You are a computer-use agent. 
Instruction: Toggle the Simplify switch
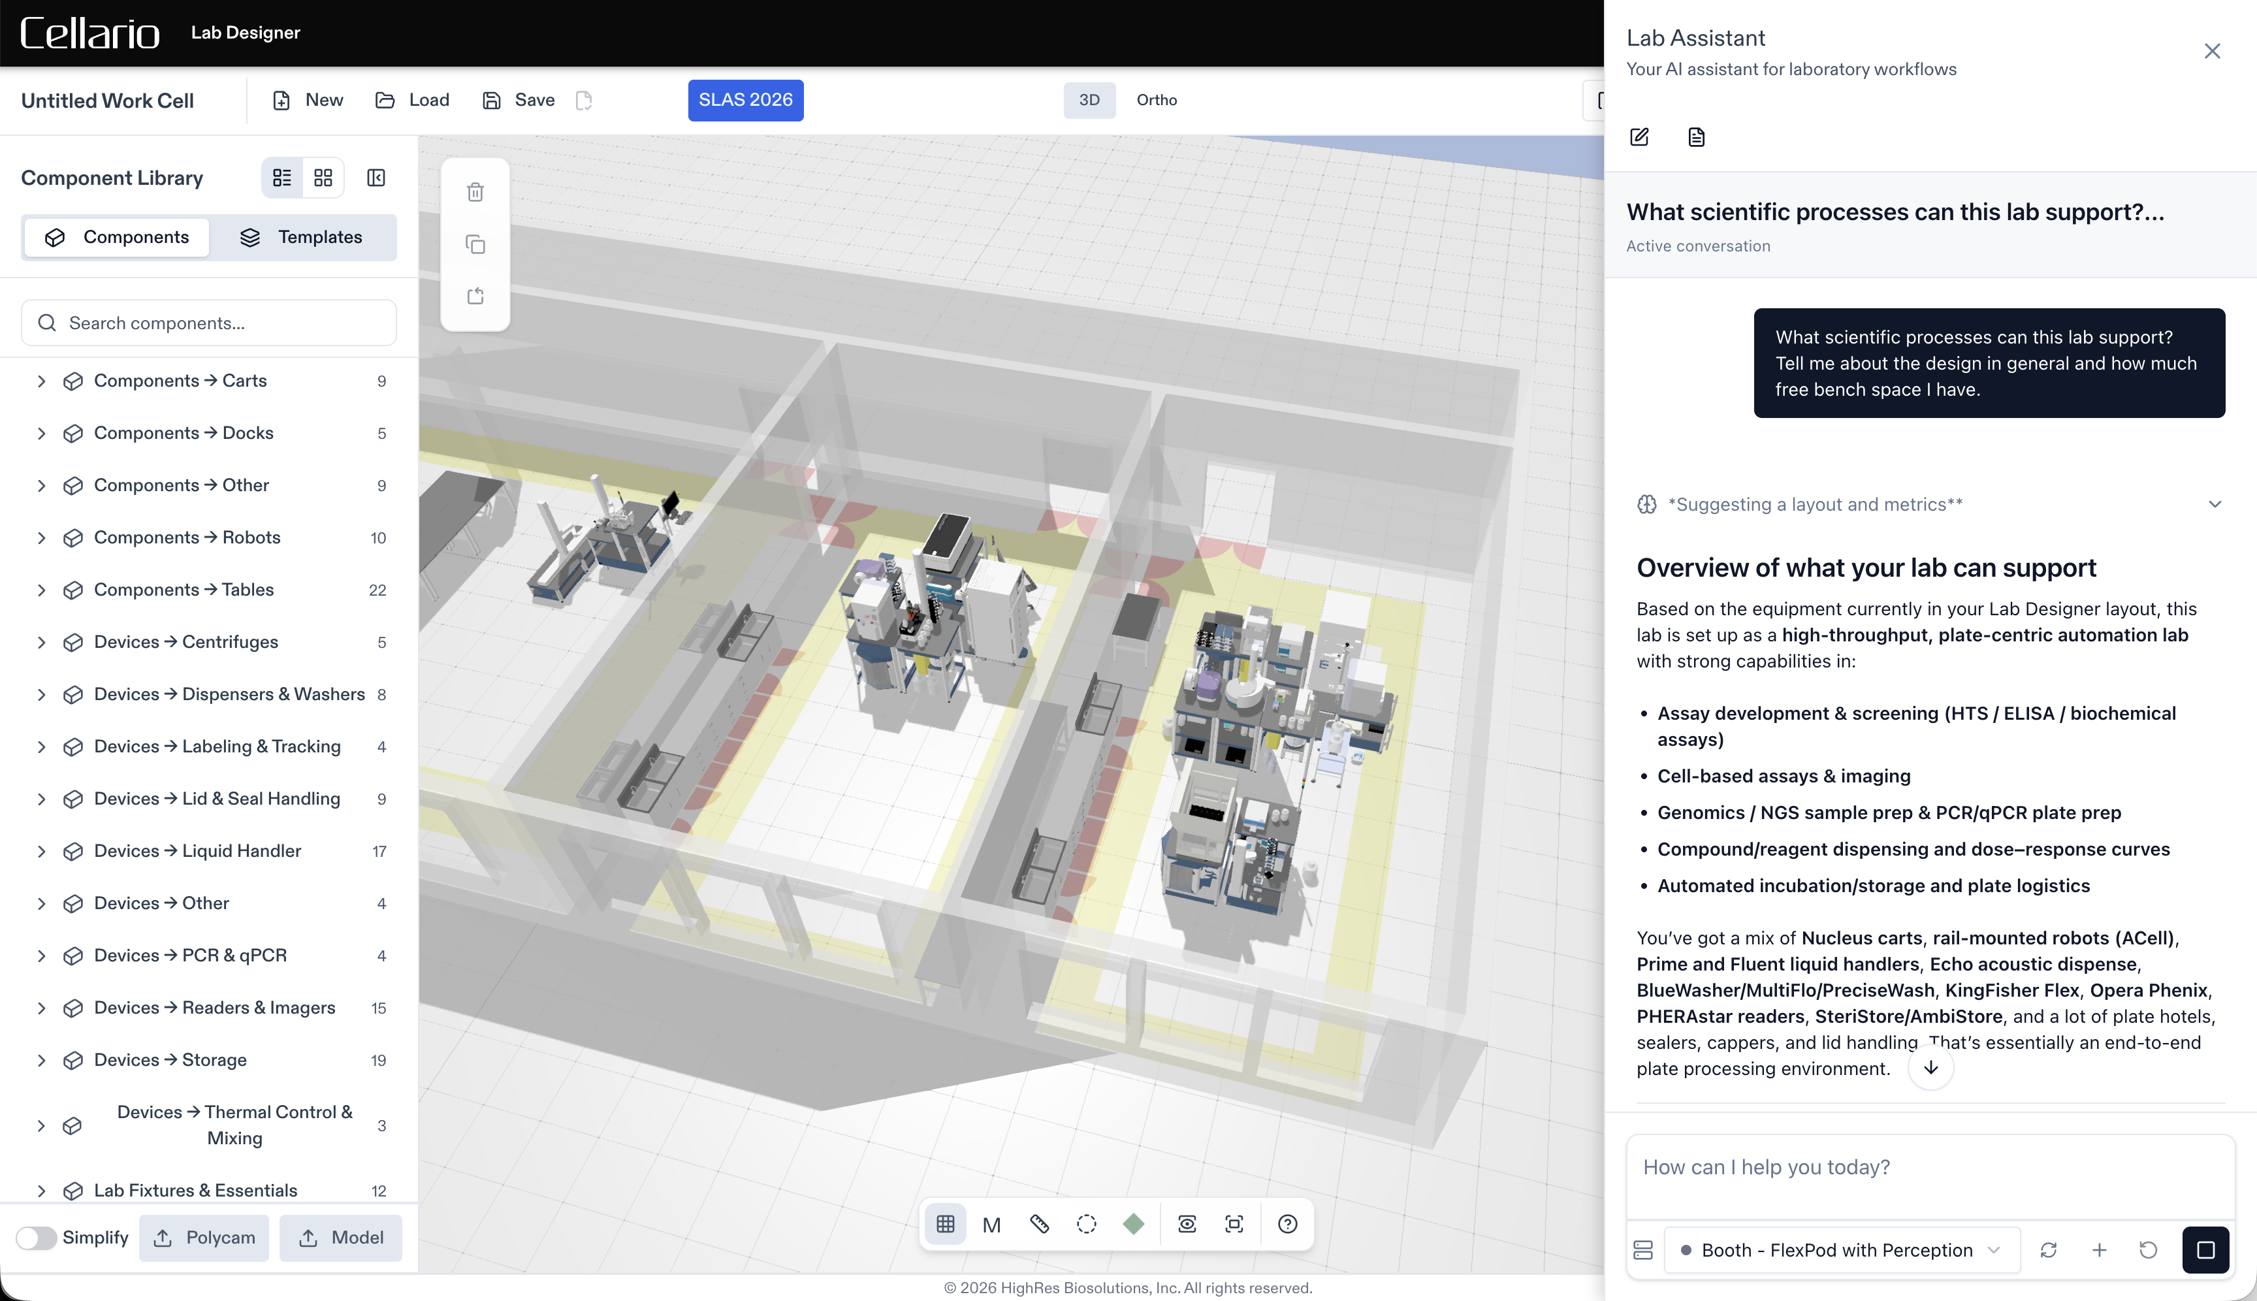(36, 1238)
